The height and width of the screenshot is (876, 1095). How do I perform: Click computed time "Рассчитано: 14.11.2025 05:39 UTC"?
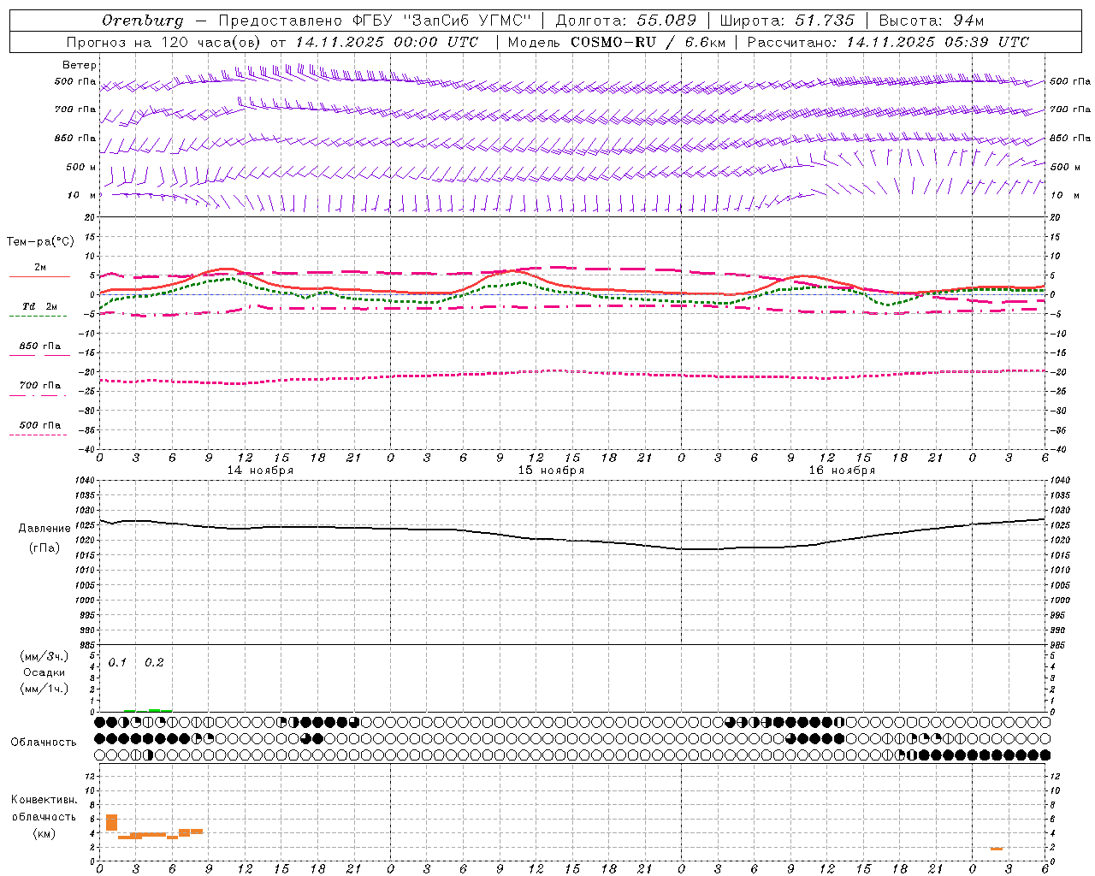tap(888, 42)
